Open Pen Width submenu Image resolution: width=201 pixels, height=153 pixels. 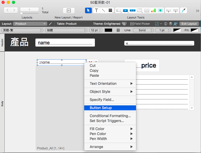coord(110,139)
